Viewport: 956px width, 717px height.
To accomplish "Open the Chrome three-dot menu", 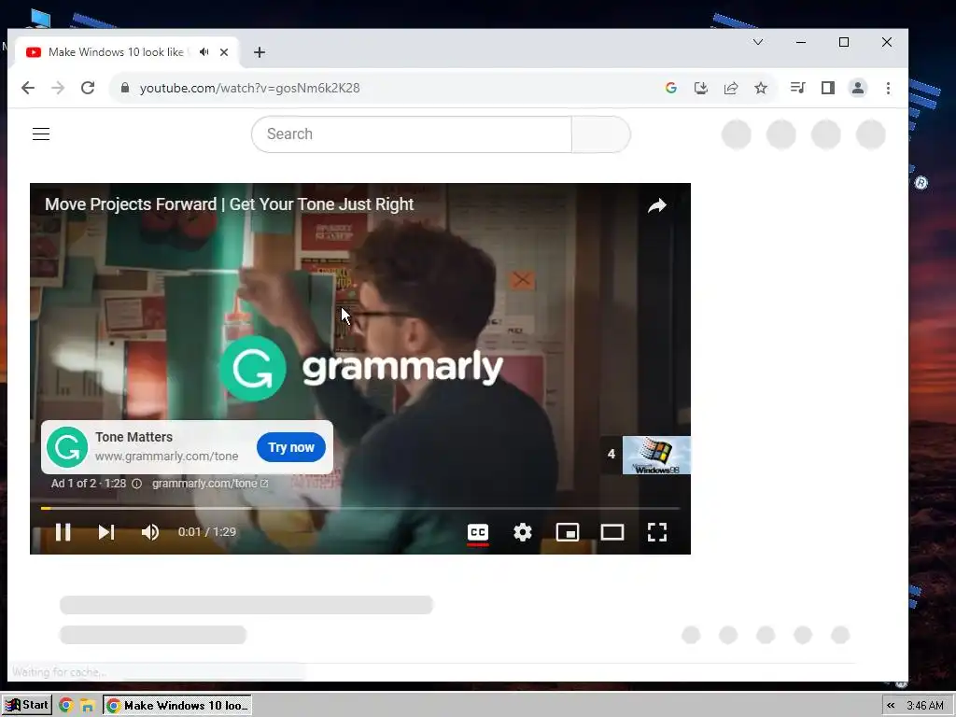I will click(888, 88).
